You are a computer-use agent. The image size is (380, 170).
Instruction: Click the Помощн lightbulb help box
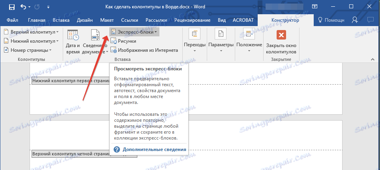(331, 20)
